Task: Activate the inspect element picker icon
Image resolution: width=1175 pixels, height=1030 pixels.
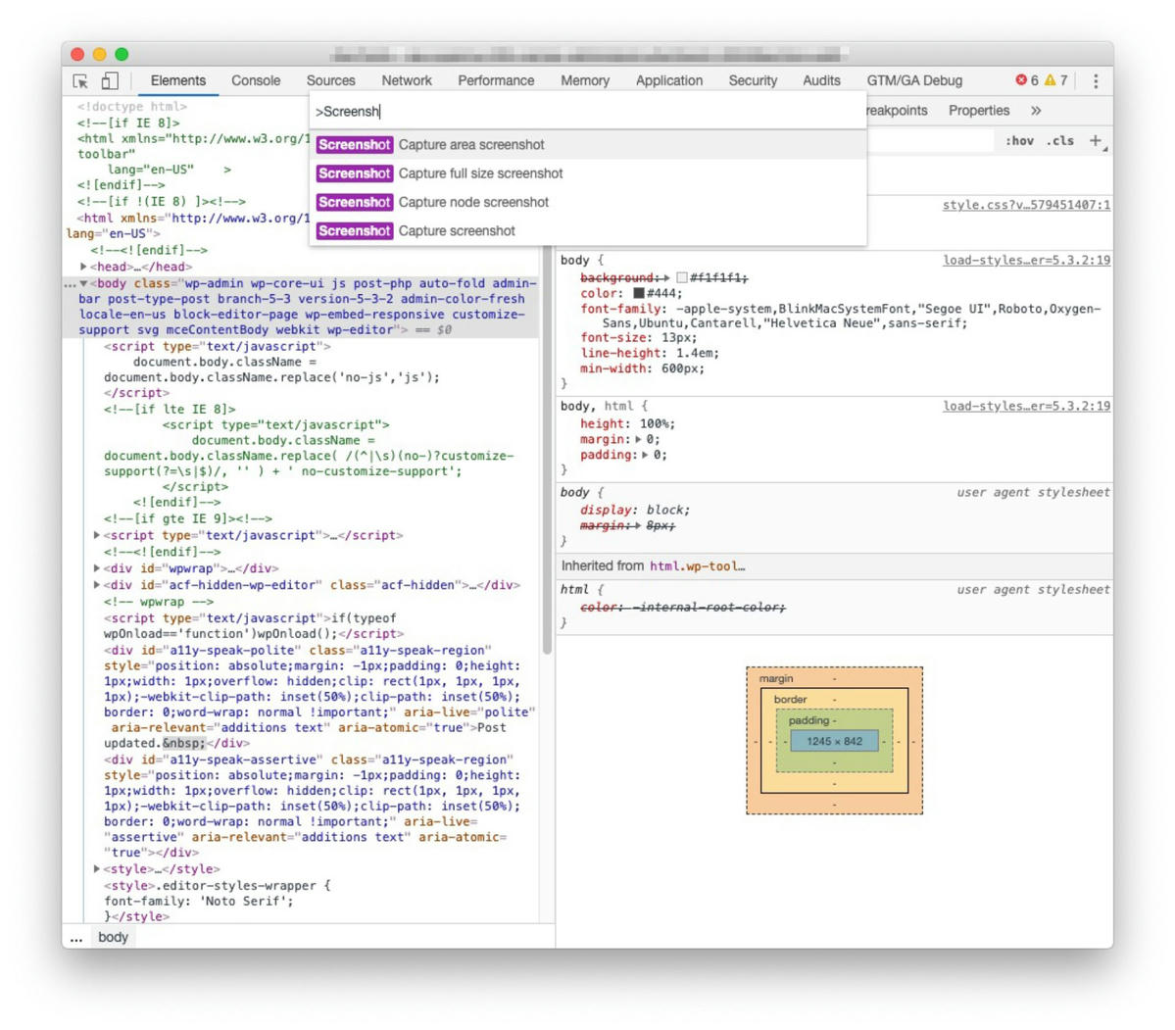Action: [x=80, y=81]
